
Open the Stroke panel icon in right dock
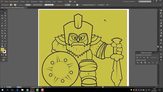[x=161, y=30]
